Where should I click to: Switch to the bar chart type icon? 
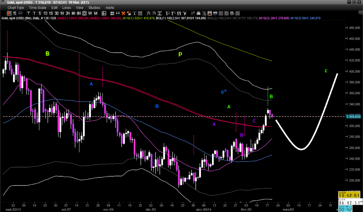click(15, 13)
